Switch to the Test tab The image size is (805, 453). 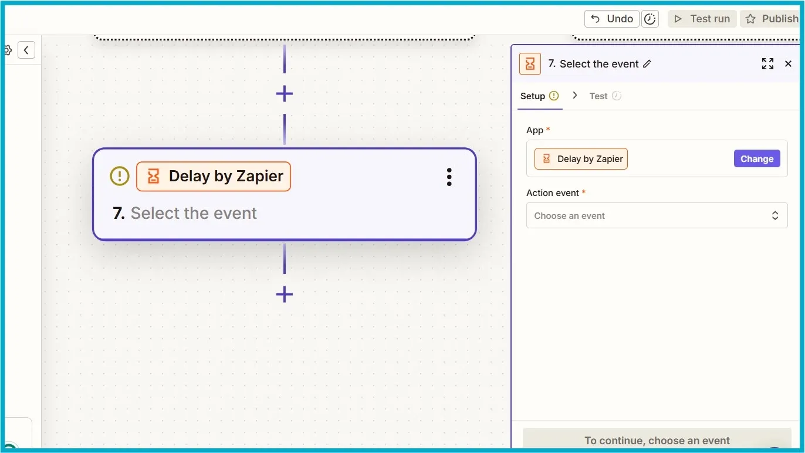coord(598,96)
